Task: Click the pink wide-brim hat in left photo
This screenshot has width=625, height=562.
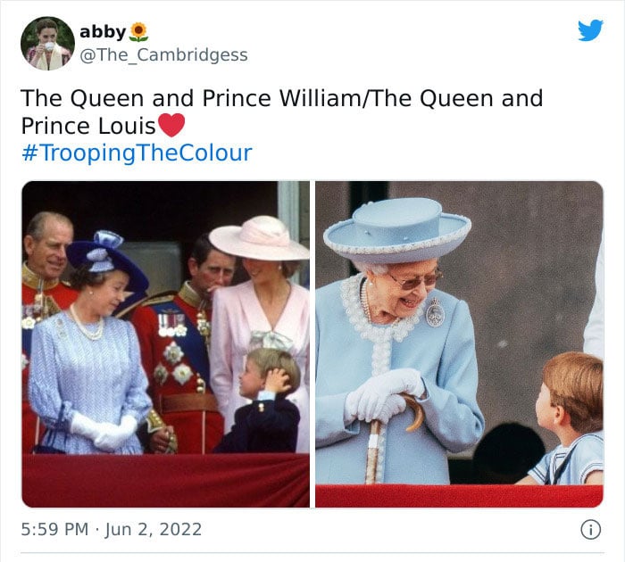Action: 260,238
